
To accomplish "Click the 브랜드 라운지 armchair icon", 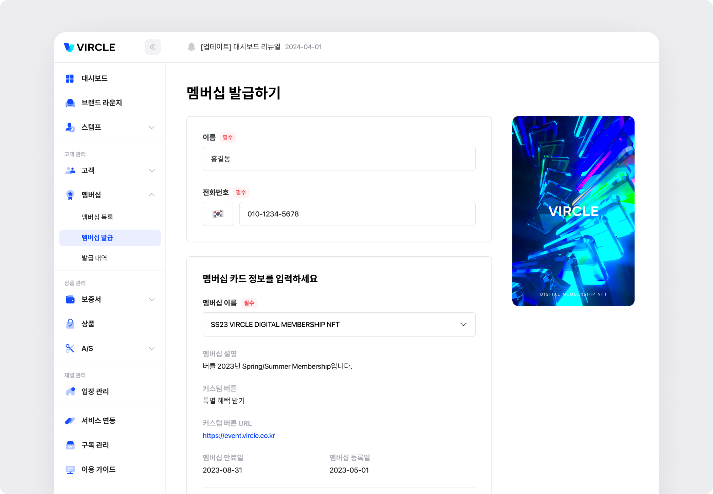I will 70,103.
